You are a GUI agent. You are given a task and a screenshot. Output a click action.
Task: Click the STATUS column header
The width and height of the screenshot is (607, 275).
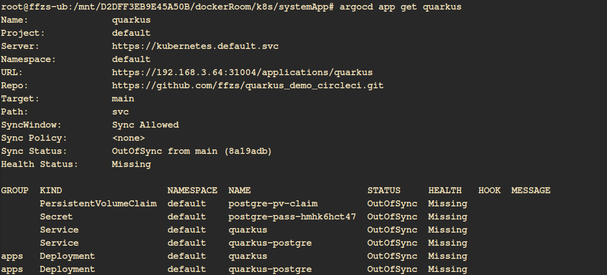tap(384, 191)
